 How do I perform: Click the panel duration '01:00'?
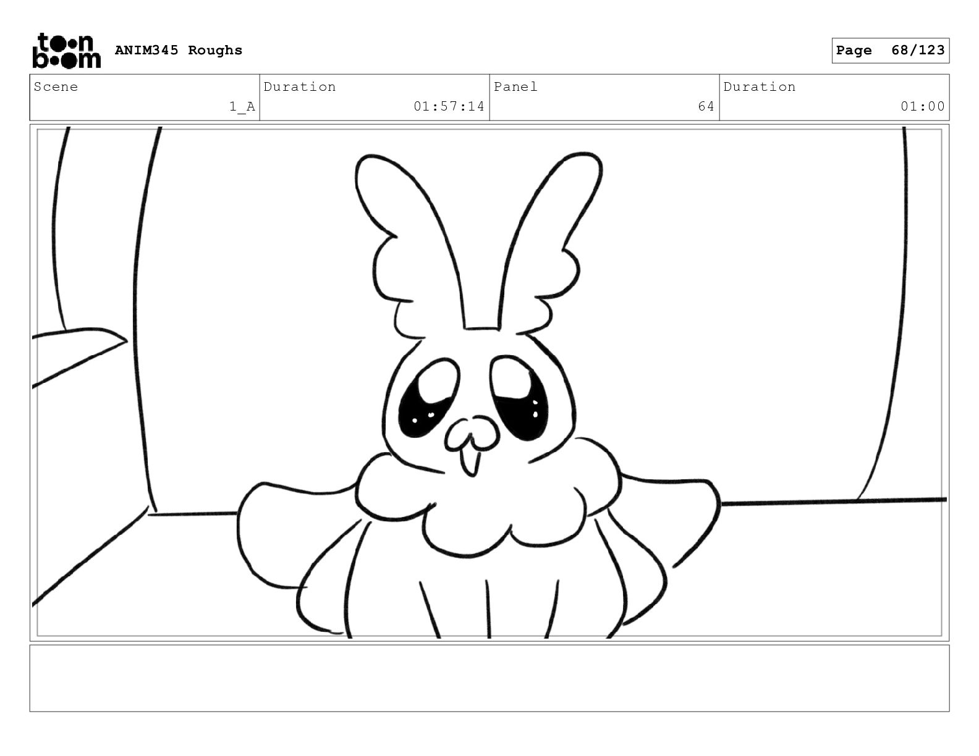pos(922,107)
